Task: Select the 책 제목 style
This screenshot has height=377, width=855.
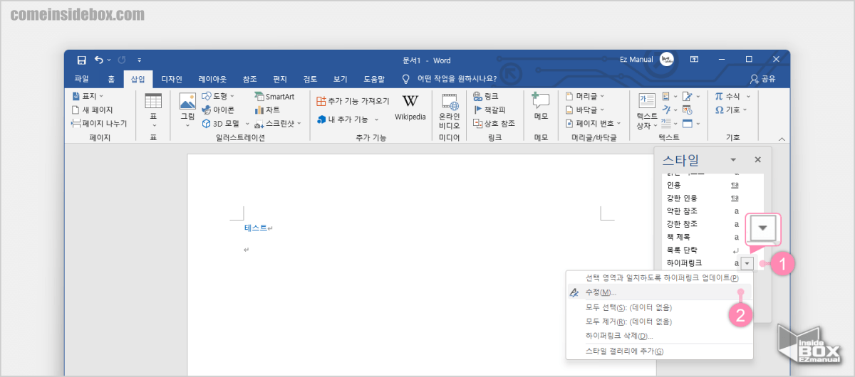Action: click(703, 237)
